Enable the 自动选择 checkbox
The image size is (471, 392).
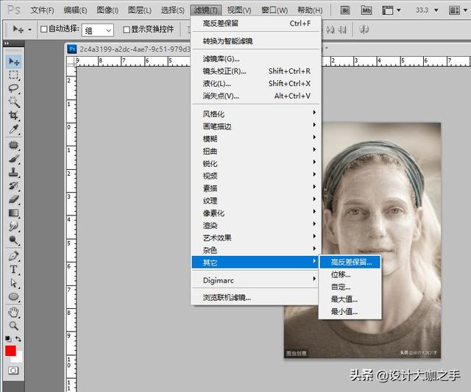(x=44, y=29)
